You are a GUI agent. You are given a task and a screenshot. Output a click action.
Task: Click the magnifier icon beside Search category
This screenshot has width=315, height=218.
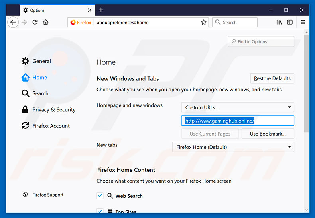26,93
